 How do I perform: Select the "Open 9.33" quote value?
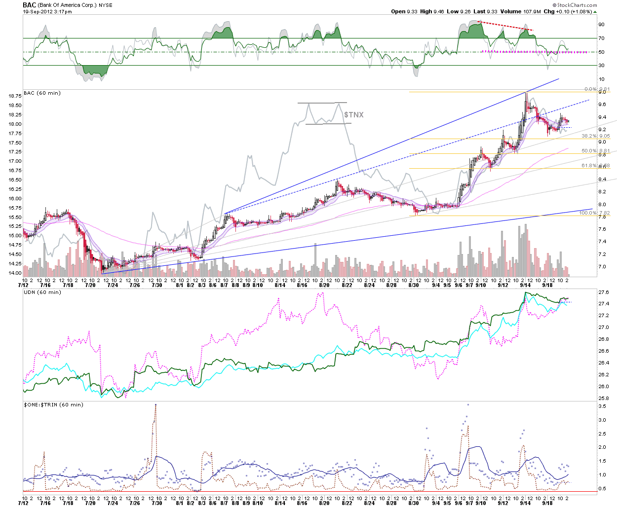[x=405, y=11]
